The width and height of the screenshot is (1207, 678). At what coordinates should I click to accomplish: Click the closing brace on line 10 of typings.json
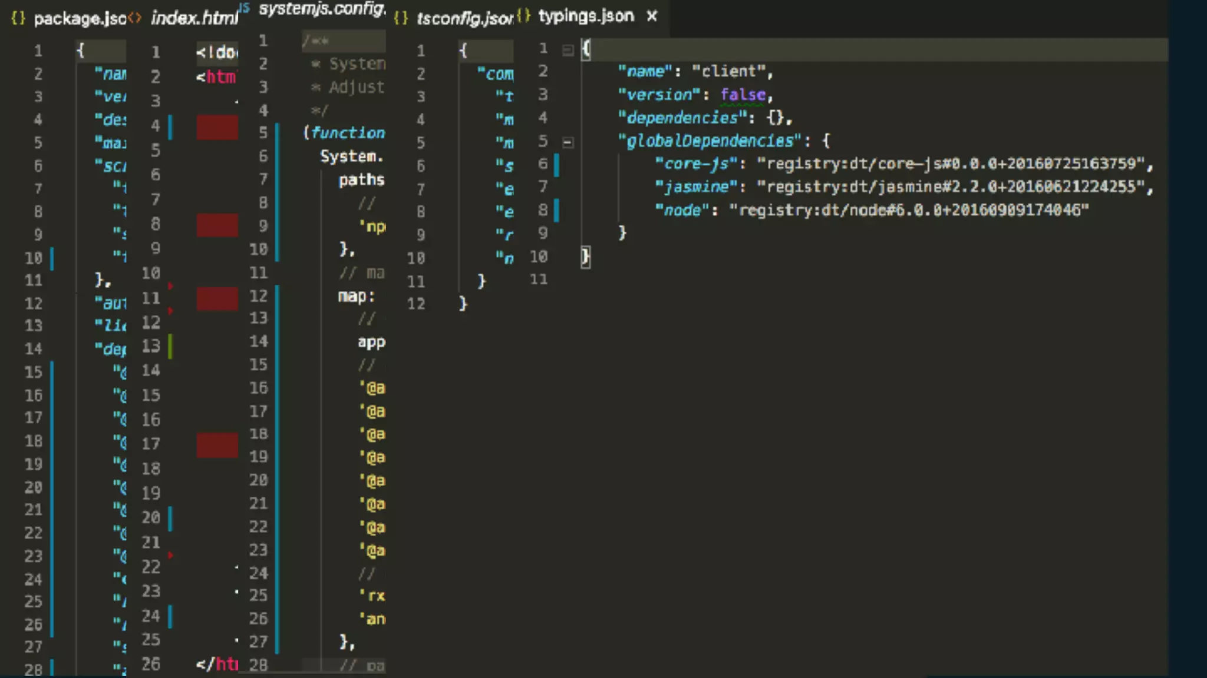click(585, 257)
